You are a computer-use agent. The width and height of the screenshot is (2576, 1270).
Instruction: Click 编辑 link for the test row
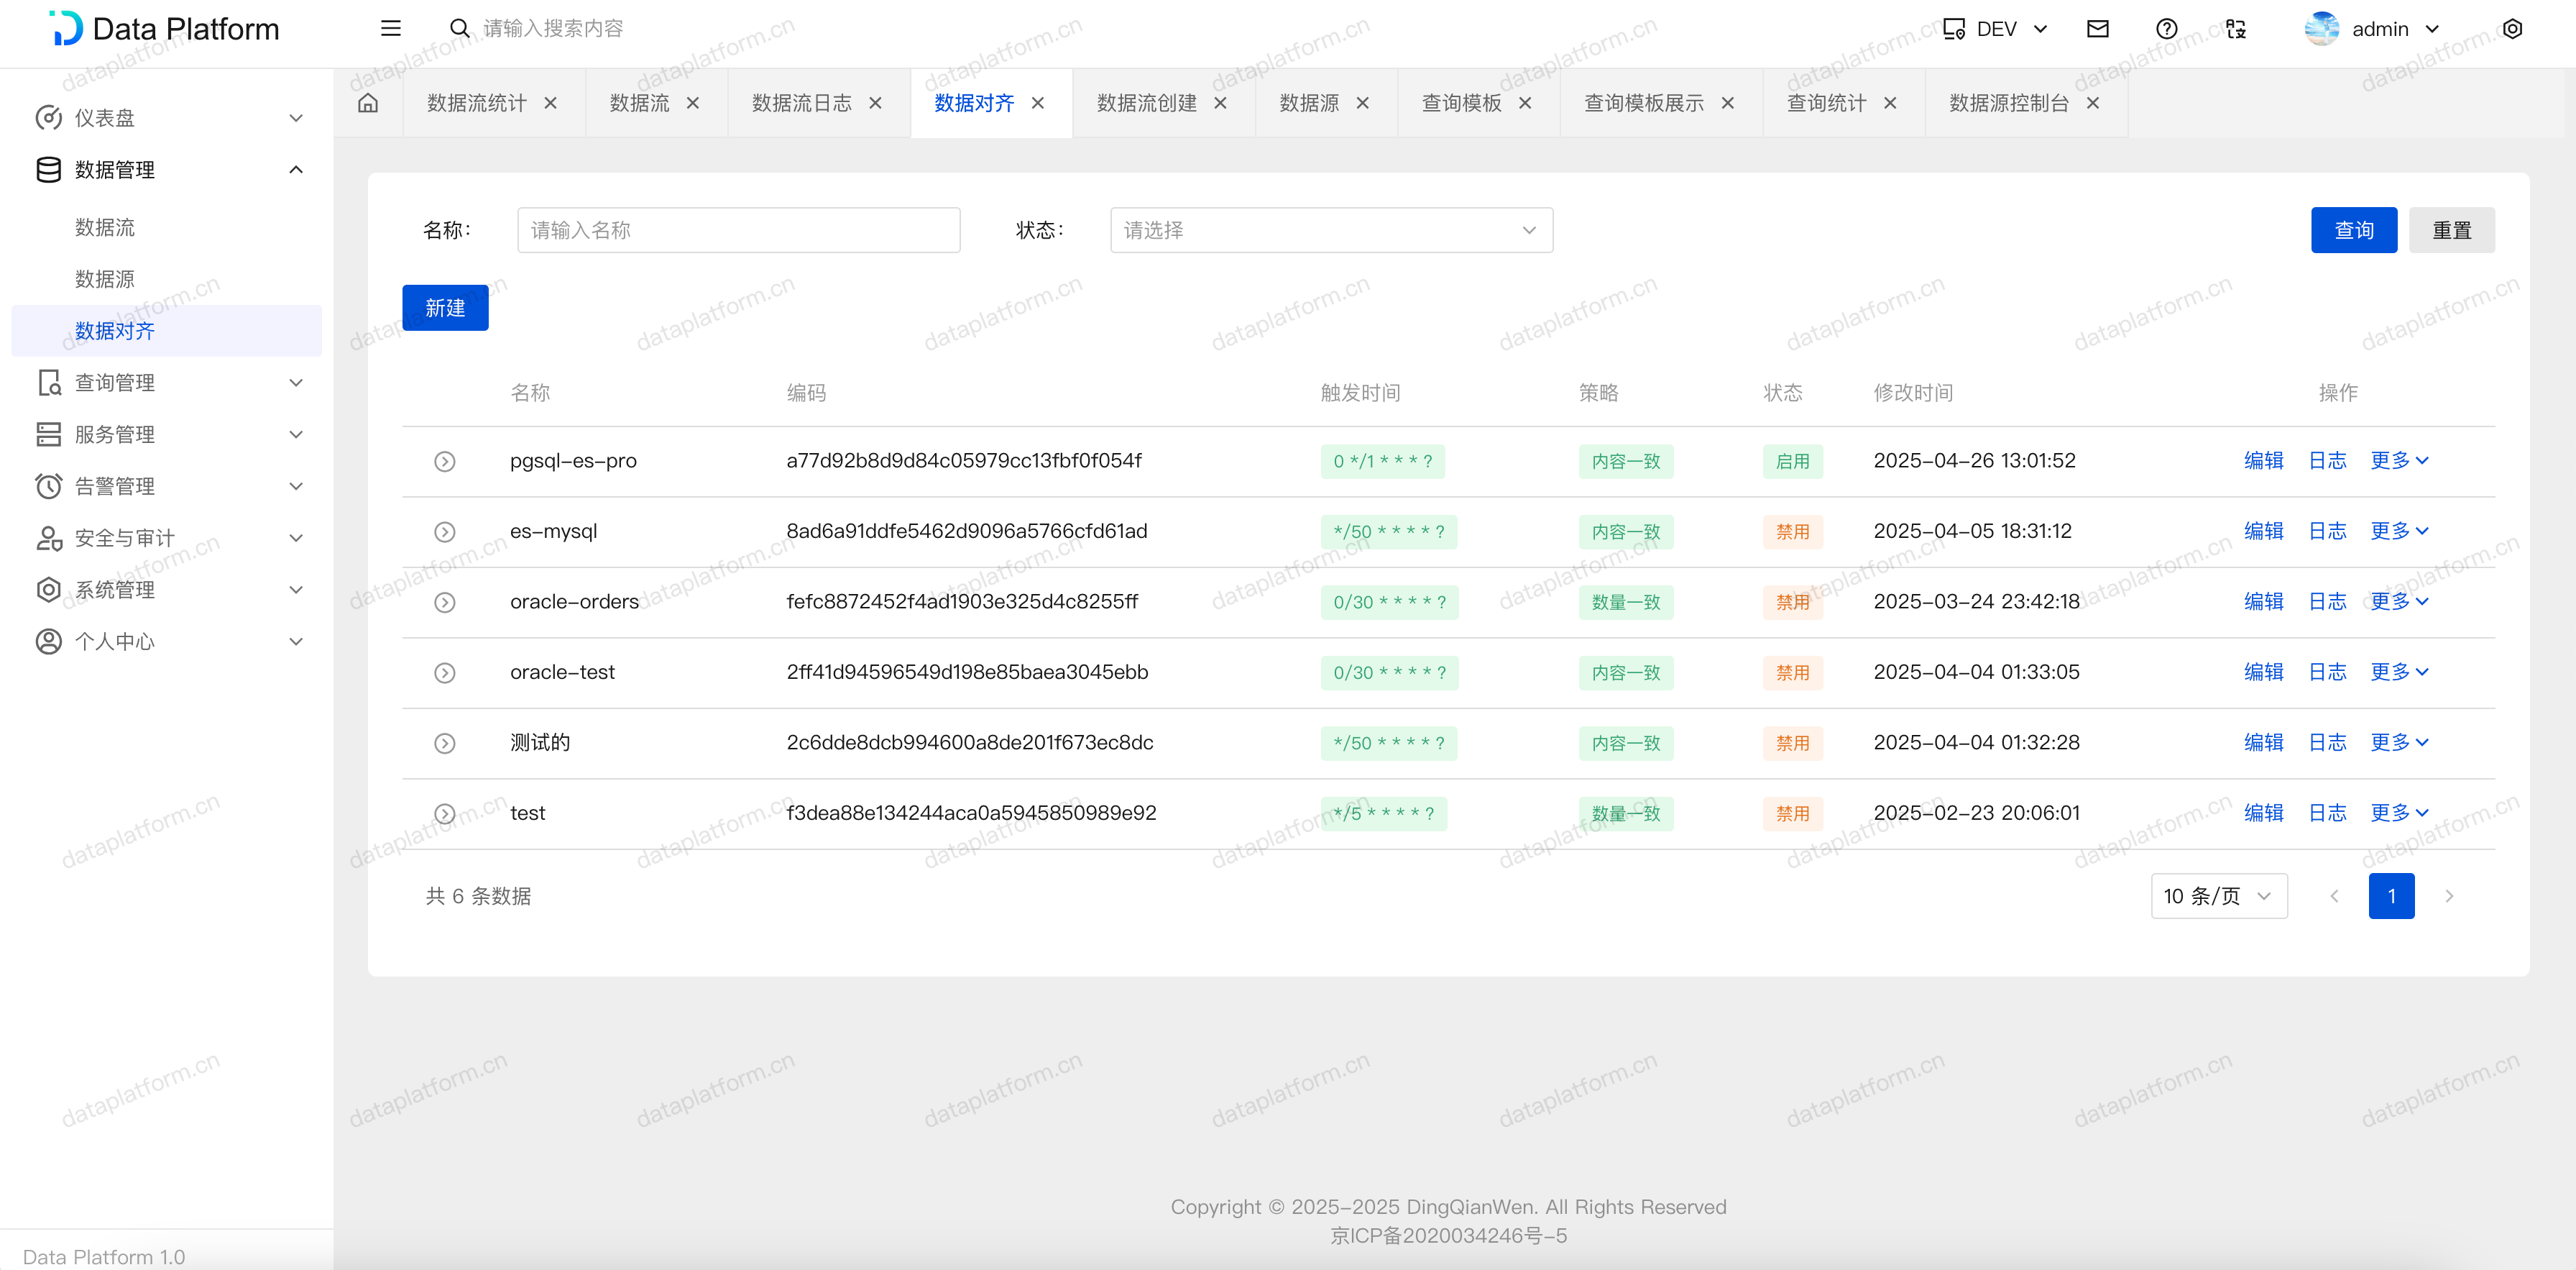[x=2263, y=813]
